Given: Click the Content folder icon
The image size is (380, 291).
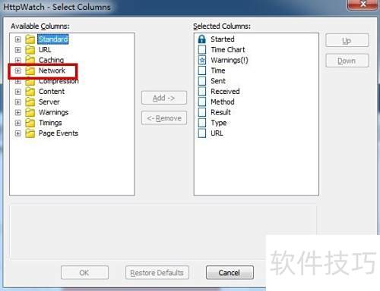Looking at the screenshot, I should (x=30, y=91).
